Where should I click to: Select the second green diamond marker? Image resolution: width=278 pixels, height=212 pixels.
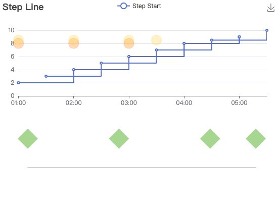[119, 139]
